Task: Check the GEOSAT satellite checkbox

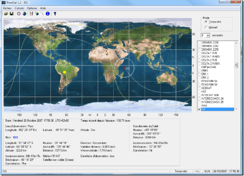Action: point(199,88)
